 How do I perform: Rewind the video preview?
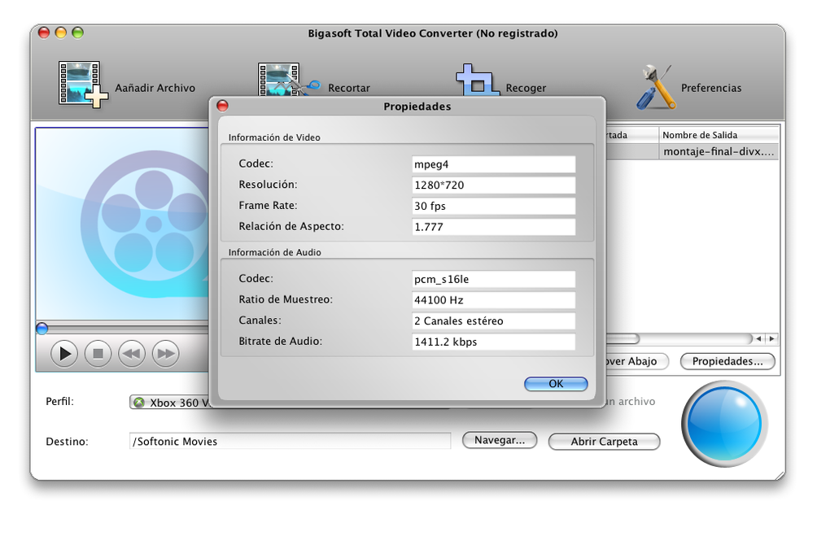[x=132, y=354]
